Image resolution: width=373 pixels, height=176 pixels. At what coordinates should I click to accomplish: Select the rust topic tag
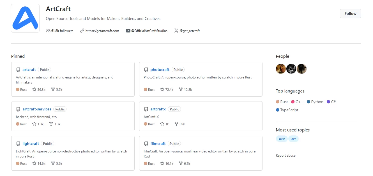[282, 139]
